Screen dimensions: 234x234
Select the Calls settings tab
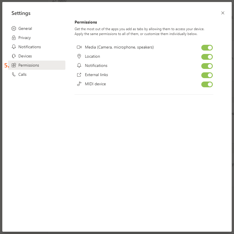tap(22, 74)
